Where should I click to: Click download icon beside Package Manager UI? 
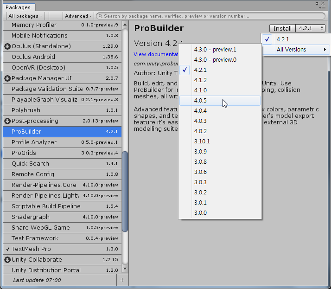(x=7, y=78)
